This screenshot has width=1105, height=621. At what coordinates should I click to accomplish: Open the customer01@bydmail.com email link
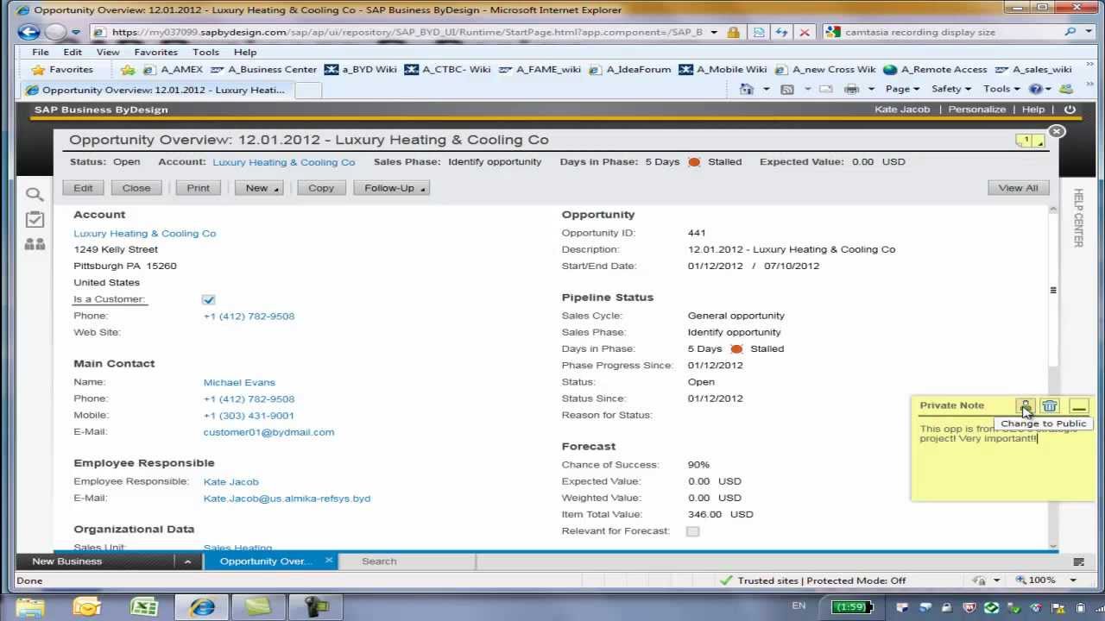268,432
